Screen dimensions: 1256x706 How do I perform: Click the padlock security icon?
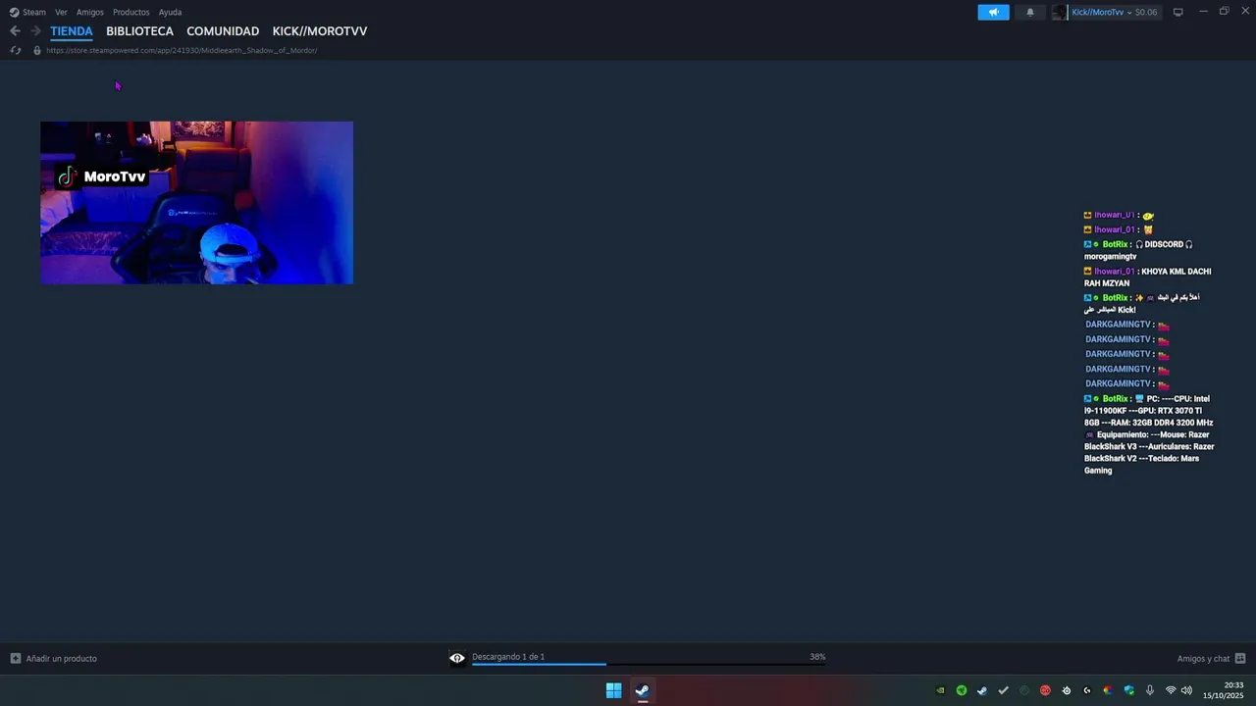click(x=37, y=50)
